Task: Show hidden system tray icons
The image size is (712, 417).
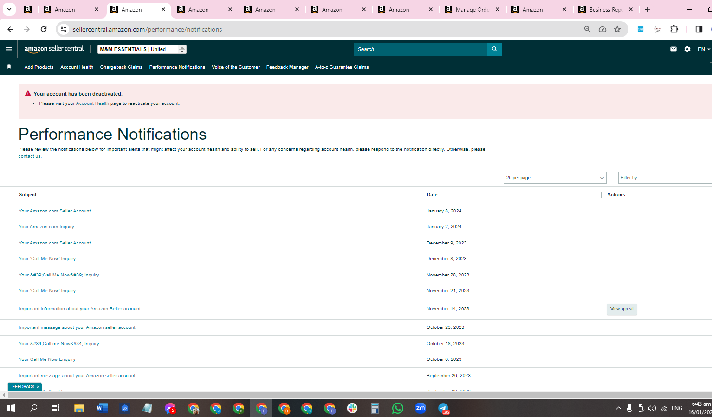Action: tap(618, 408)
